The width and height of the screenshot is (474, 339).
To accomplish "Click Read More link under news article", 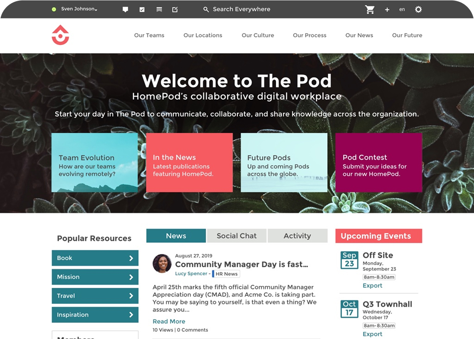I will pos(169,321).
